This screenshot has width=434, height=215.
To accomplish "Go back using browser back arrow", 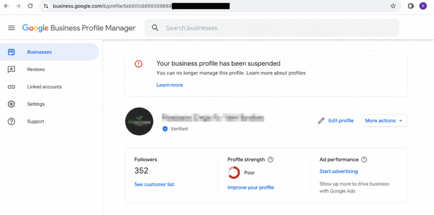I will click(6, 6).
